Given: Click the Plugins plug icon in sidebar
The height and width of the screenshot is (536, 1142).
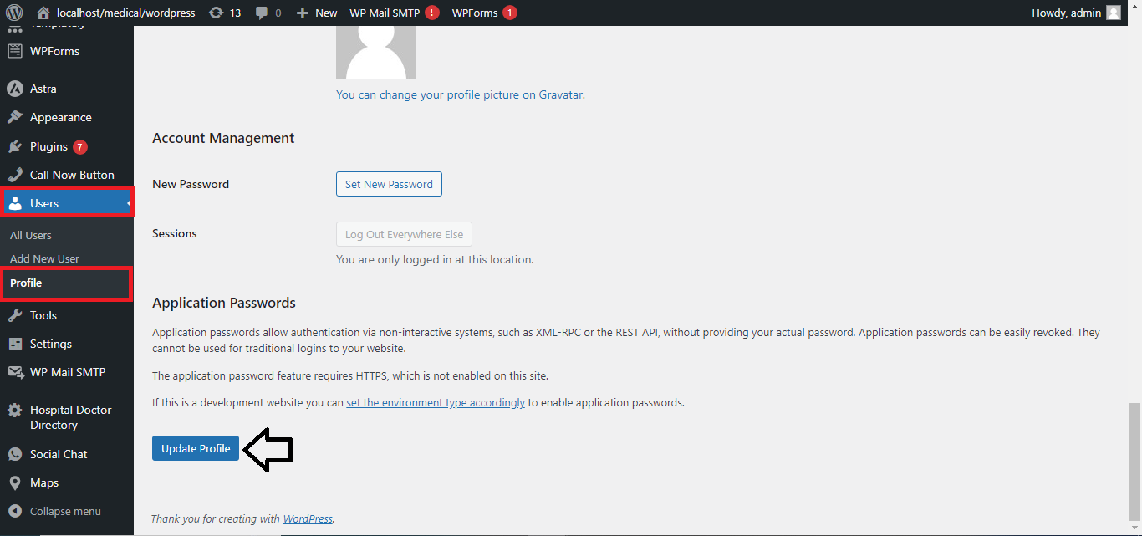Looking at the screenshot, I should (14, 146).
